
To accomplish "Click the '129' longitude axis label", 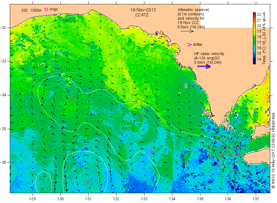I will click(x=33, y=199).
